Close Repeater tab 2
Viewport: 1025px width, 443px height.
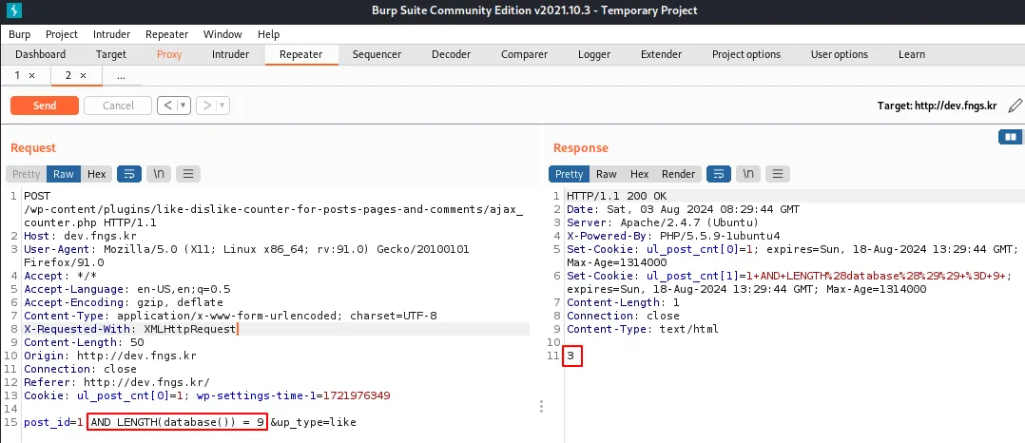pos(83,76)
